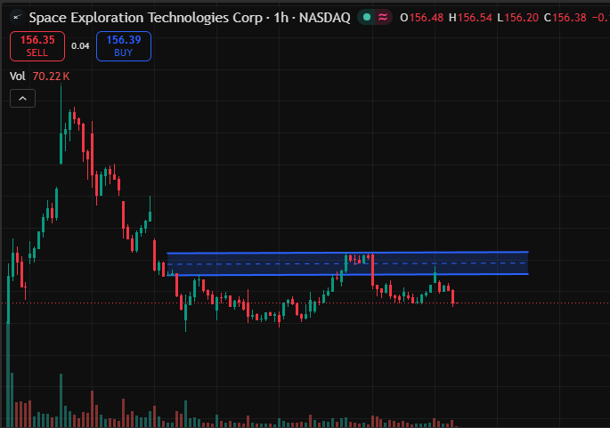This screenshot has width=610, height=428.
Task: Click the red 156.35 SELL button
Action: [x=37, y=46]
